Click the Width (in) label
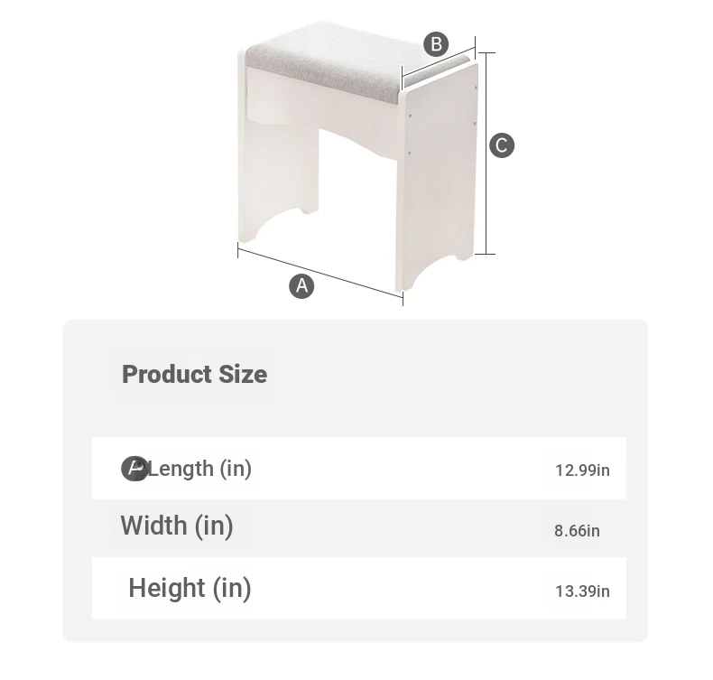Screen dimensions: 713x680 tap(177, 526)
